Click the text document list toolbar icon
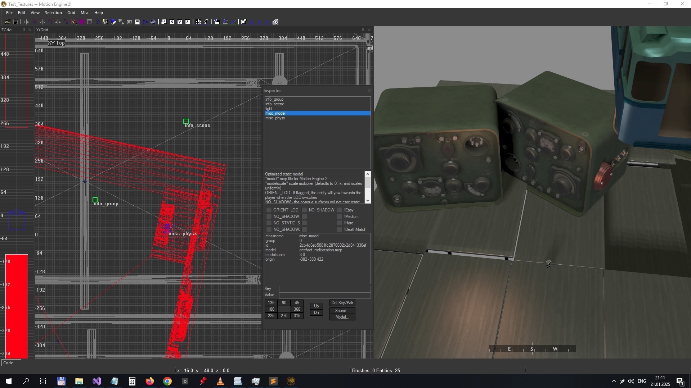Viewport: 691px width, 388px height. [x=137, y=22]
